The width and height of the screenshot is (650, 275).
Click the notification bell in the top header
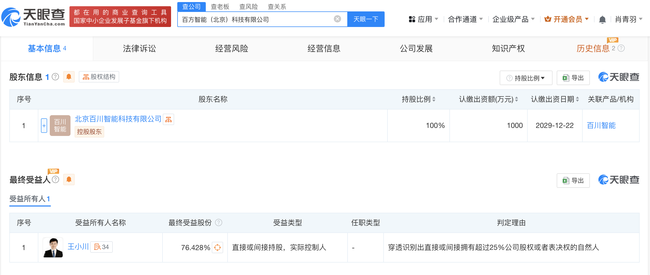click(602, 19)
